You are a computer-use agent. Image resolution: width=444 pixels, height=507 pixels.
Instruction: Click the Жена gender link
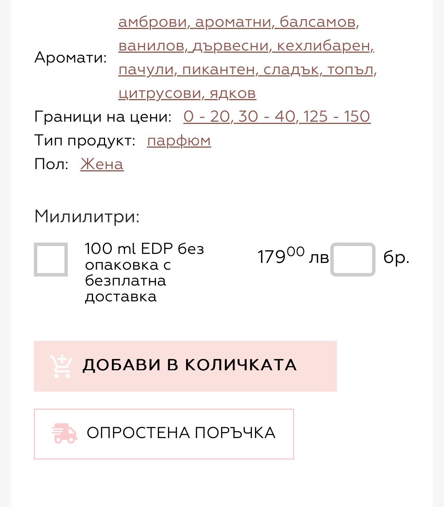coord(102,164)
